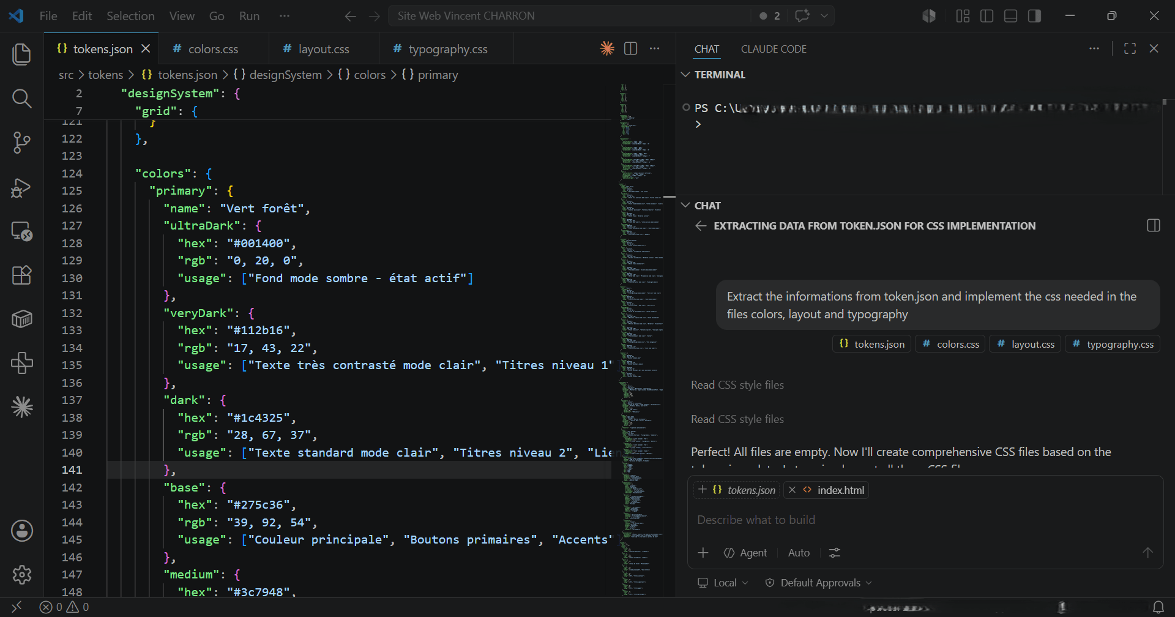Viewport: 1175px width, 617px height.
Task: Configure tools icon in chat input
Action: (x=835, y=553)
